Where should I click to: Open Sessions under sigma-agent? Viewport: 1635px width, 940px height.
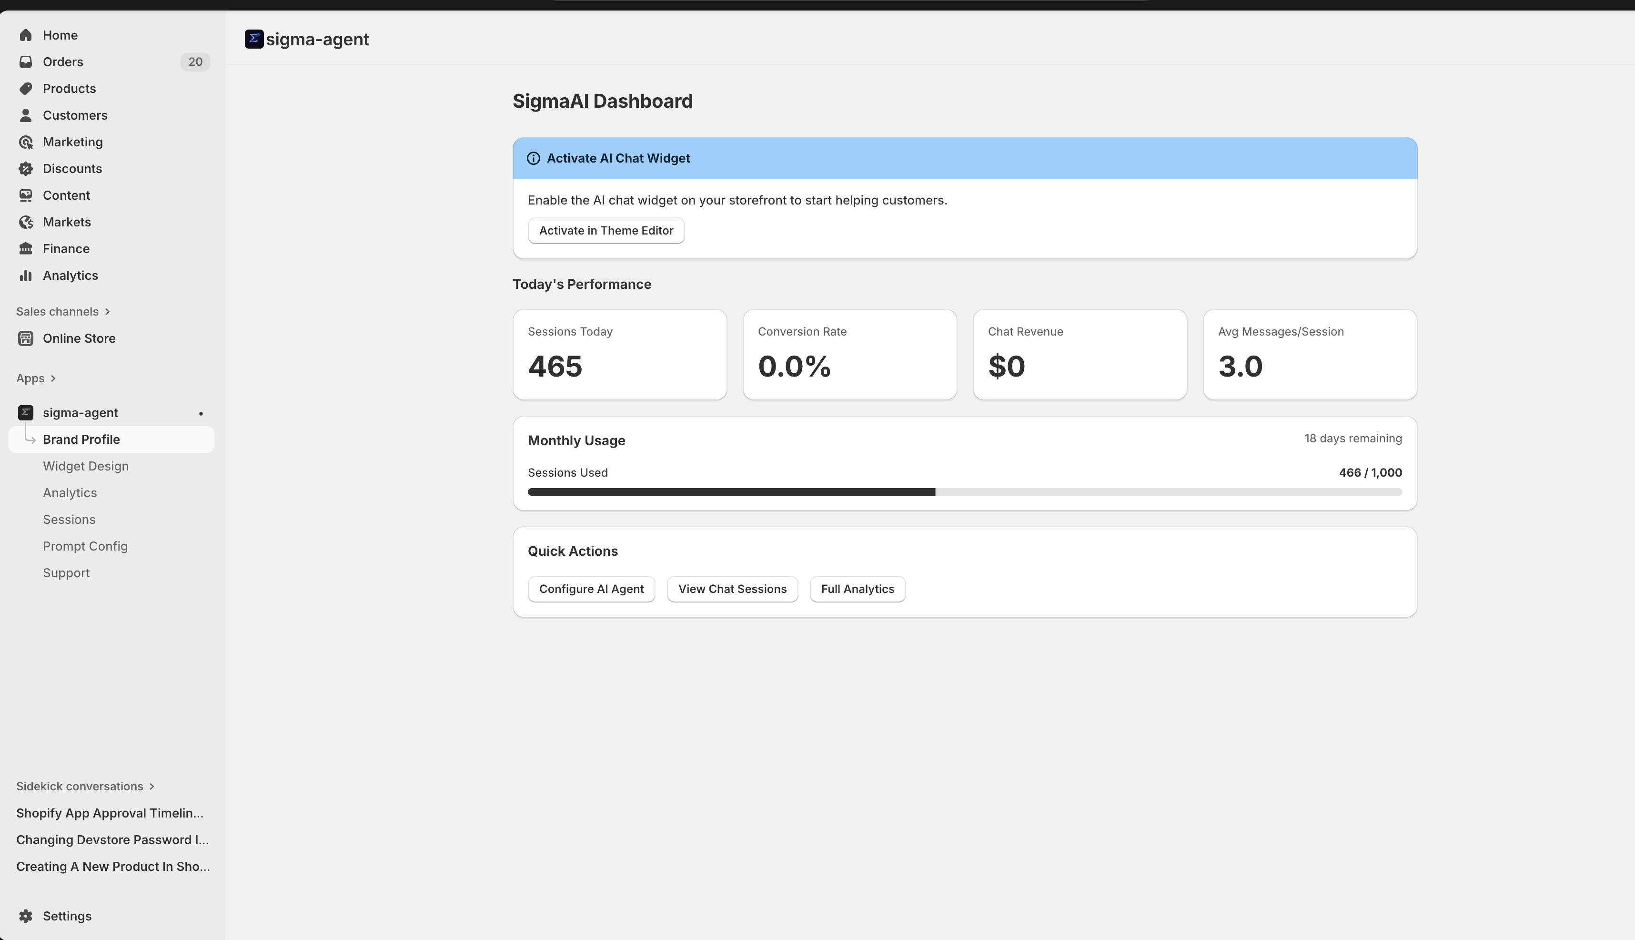pos(111,520)
